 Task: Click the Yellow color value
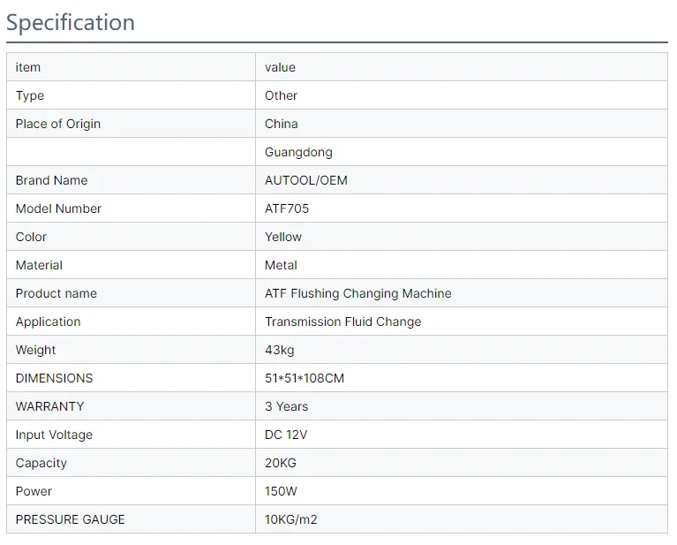click(283, 237)
